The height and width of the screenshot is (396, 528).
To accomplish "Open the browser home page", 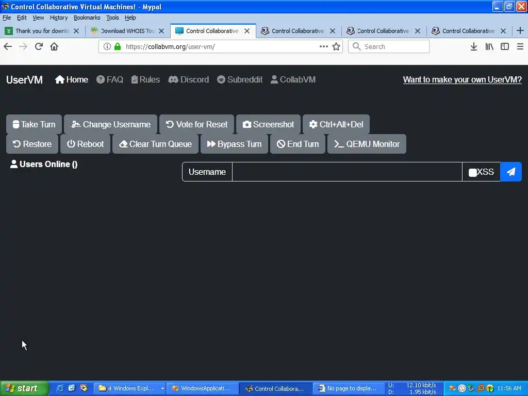I will pos(54,46).
